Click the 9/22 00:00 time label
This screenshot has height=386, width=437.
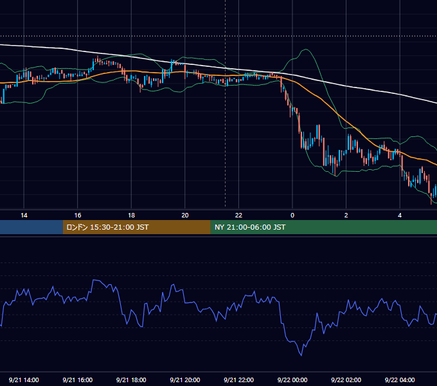(292, 380)
